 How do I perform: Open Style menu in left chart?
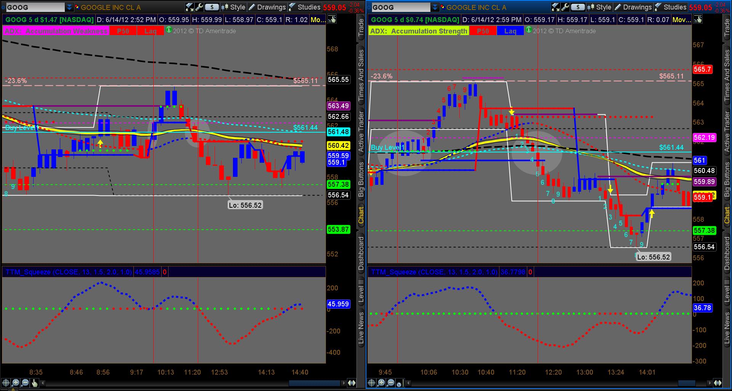click(x=233, y=7)
